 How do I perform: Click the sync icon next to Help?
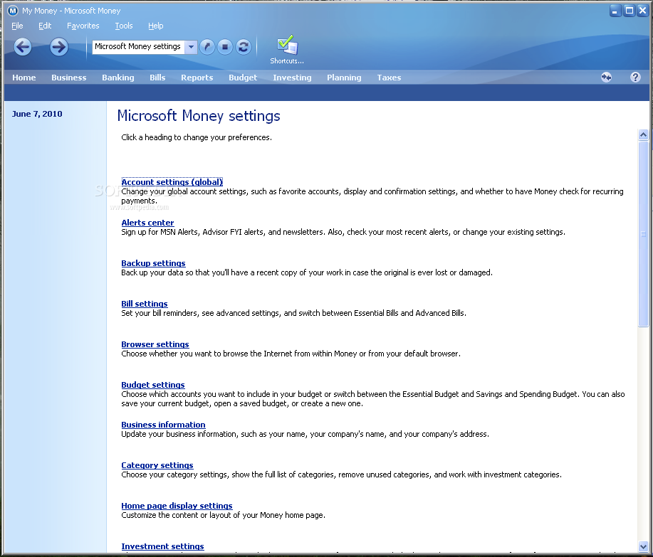607,77
